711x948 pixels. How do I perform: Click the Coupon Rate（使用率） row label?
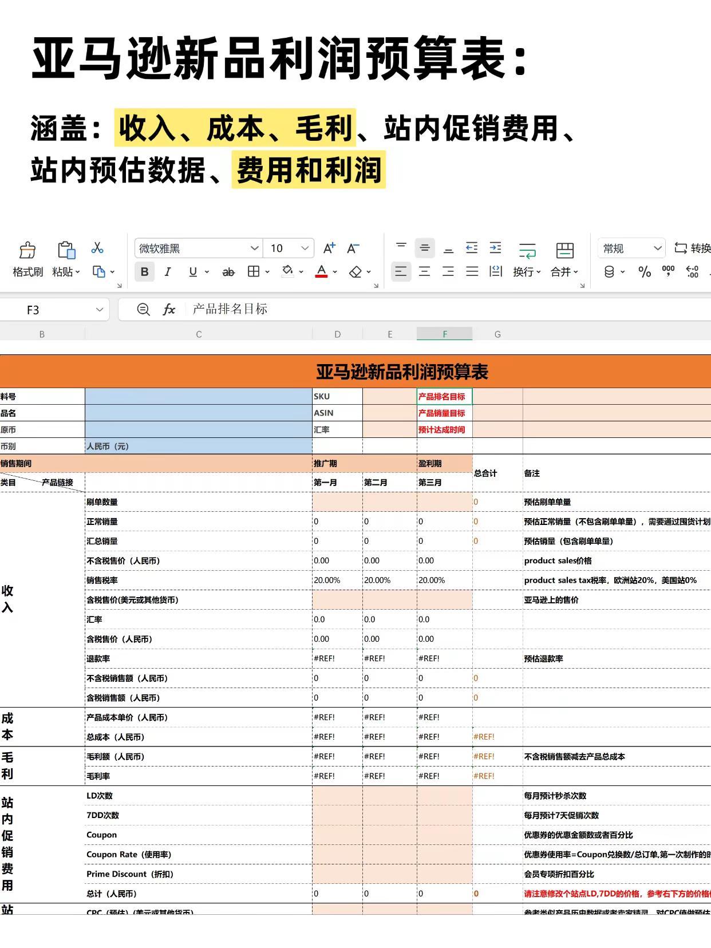129,854
